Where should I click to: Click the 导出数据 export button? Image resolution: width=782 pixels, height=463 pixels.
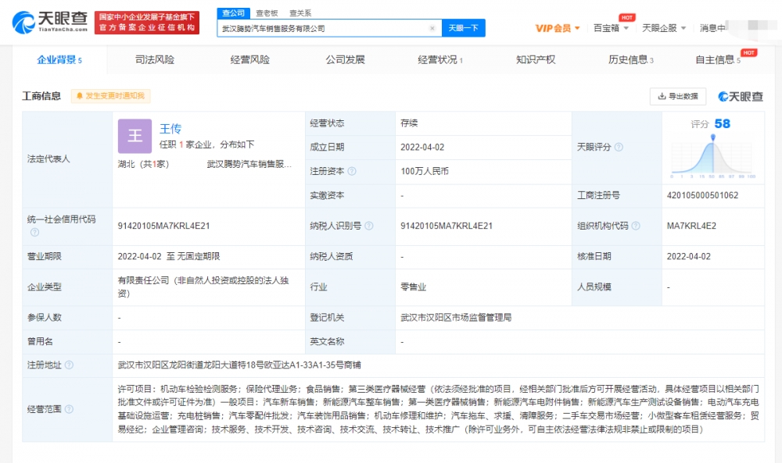click(x=678, y=96)
